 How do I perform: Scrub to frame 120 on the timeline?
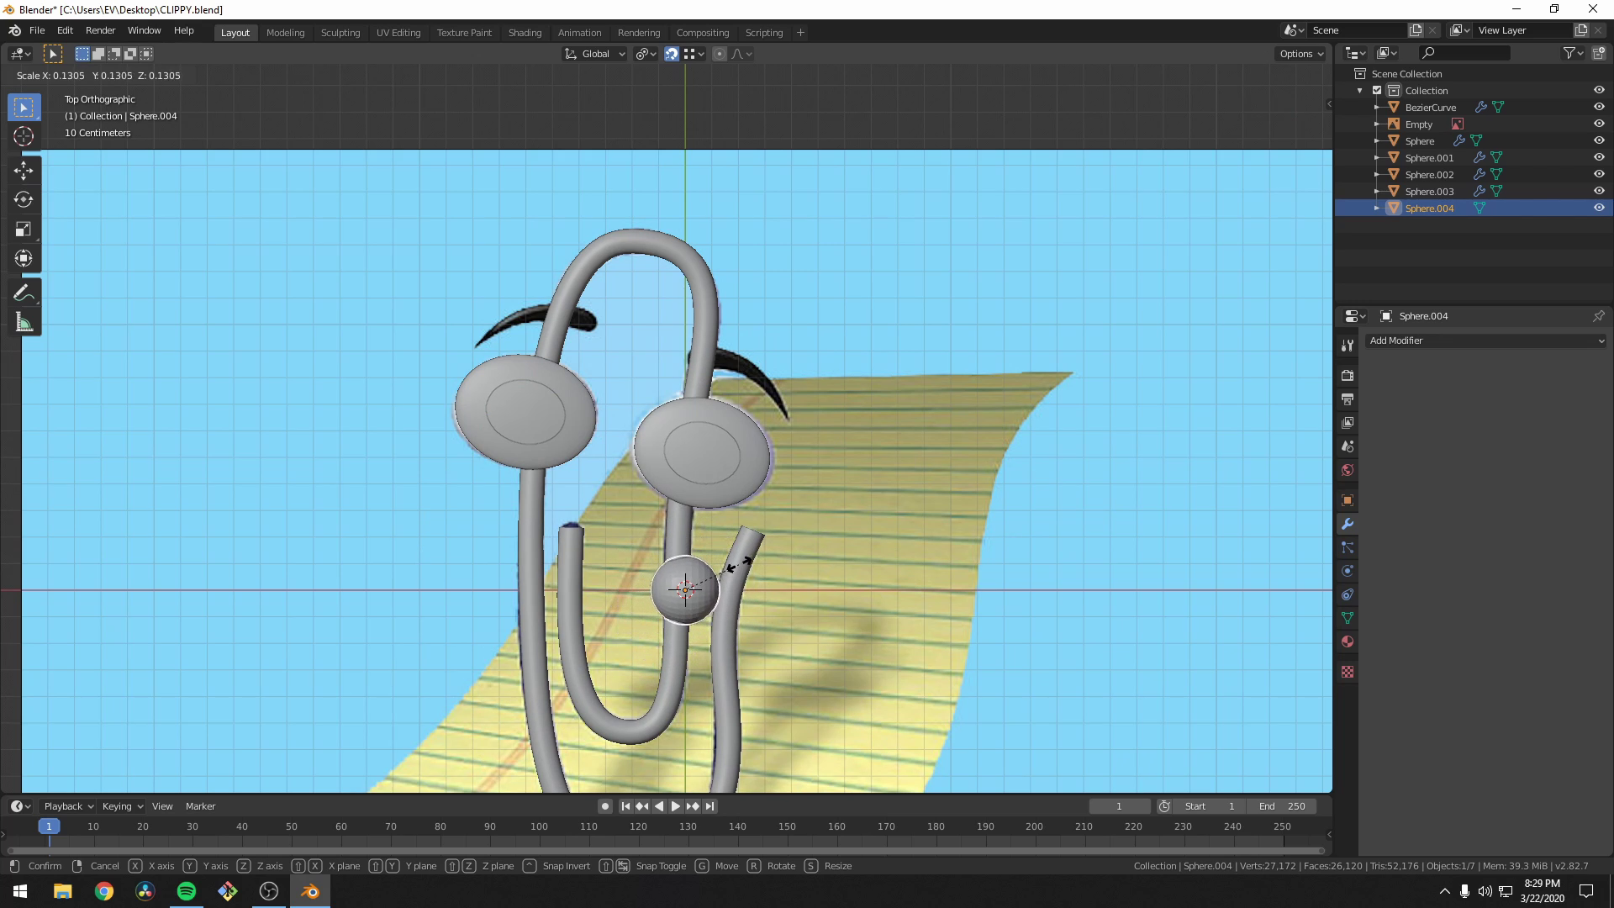click(638, 826)
